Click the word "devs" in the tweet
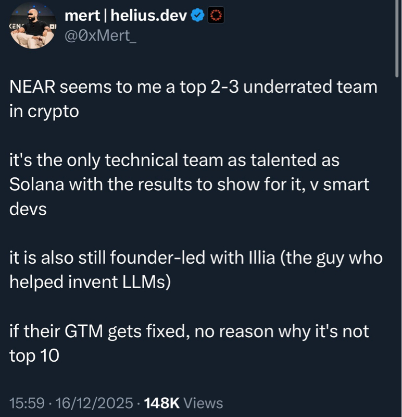This screenshot has width=402, height=417. (28, 210)
